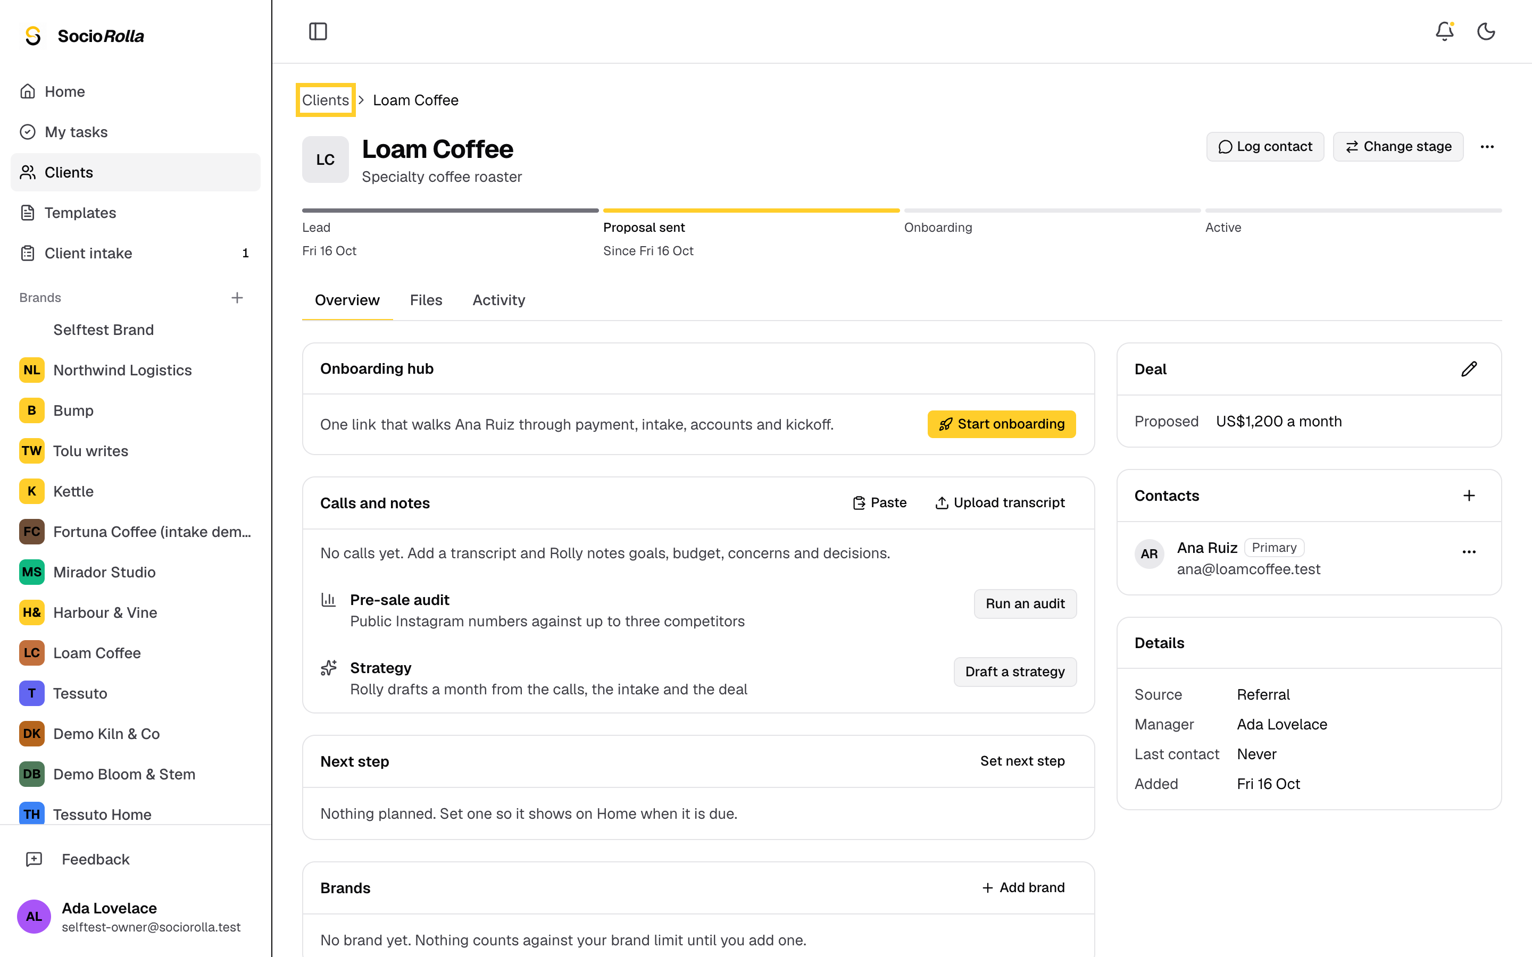This screenshot has width=1532, height=957.
Task: Select Selftest Brand in sidebar
Action: click(136, 330)
